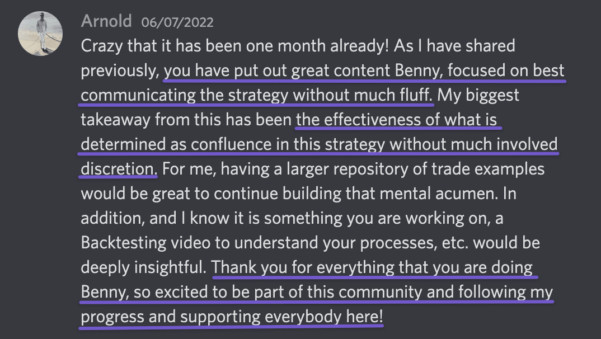Click the words 'deeply insightful.'

tap(144, 267)
